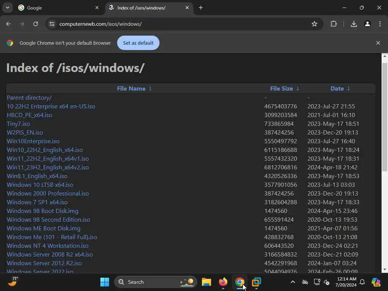Select the Index of /isos/windows/ tab
Screen dimensions: 388x291
[x=149, y=8]
